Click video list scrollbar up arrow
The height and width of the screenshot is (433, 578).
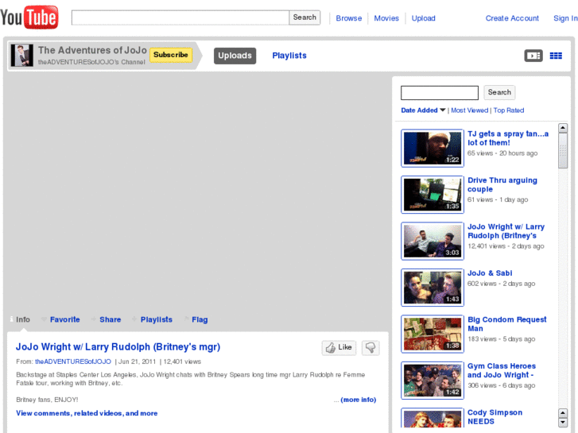[563, 128]
